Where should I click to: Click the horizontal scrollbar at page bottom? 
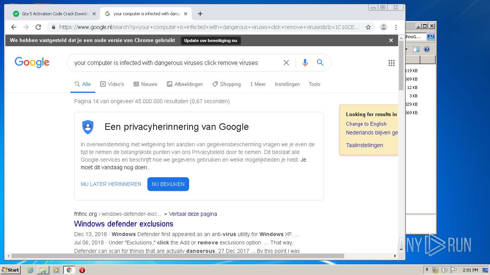click(x=178, y=256)
